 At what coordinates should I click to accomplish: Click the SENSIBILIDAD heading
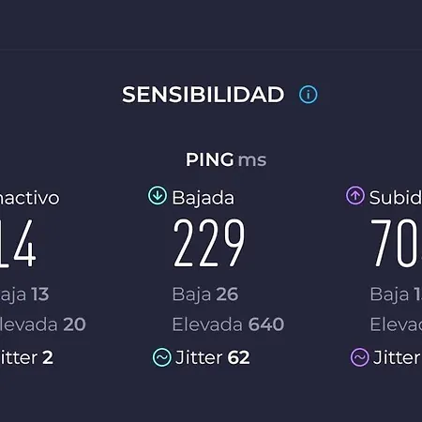(x=203, y=95)
